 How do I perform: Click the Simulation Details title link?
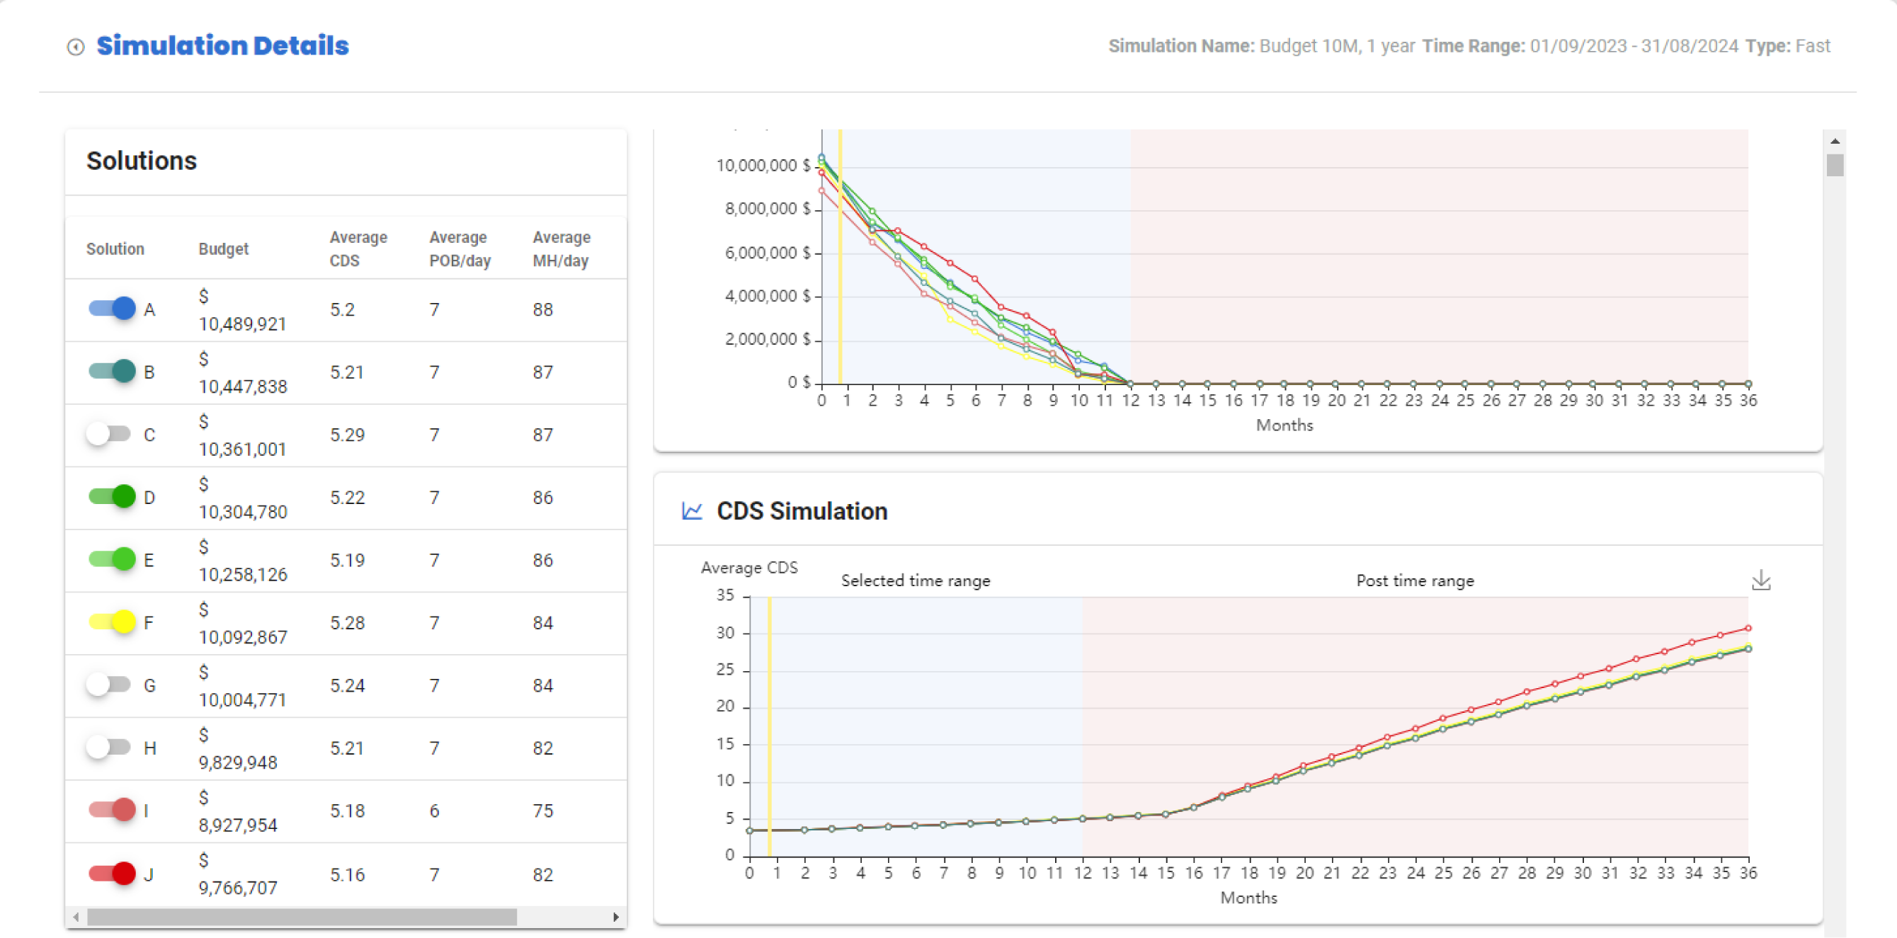[222, 45]
